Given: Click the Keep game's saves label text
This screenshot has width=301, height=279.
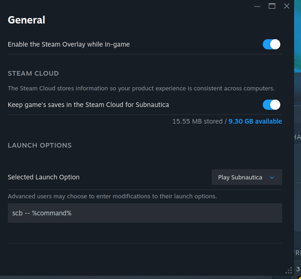Looking at the screenshot, I should pos(88,105).
